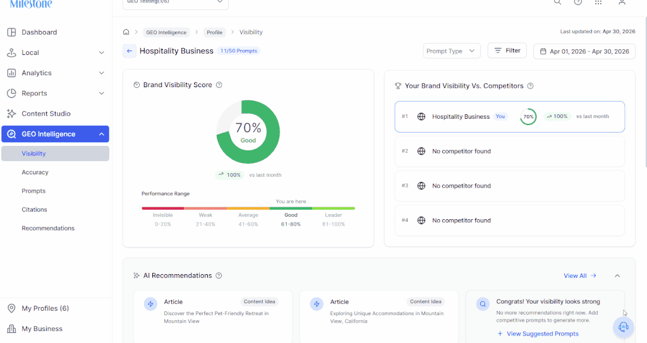This screenshot has height=343, width=647.
Task: Open the Citations submenu item
Action: [x=34, y=209]
